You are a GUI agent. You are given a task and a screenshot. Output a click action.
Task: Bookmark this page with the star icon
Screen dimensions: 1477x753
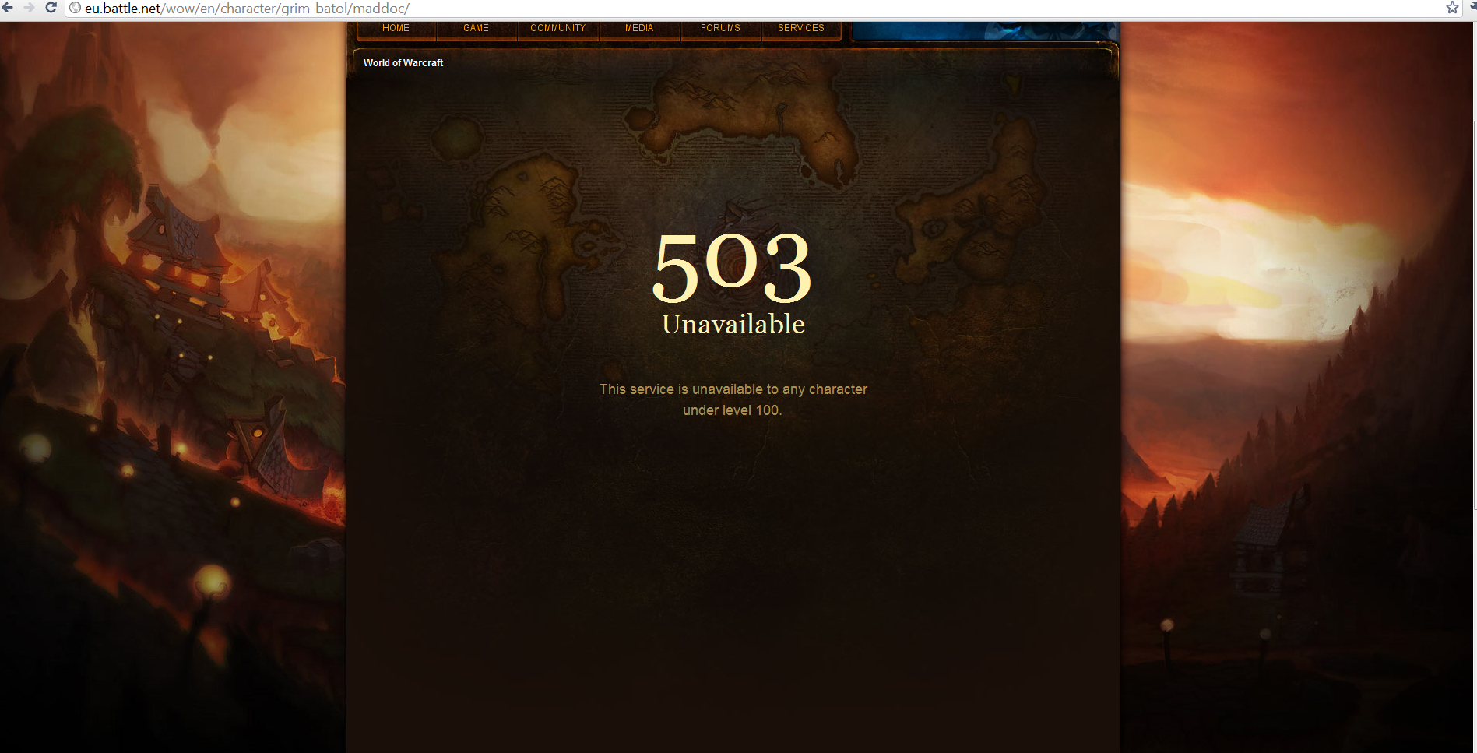tap(1452, 8)
